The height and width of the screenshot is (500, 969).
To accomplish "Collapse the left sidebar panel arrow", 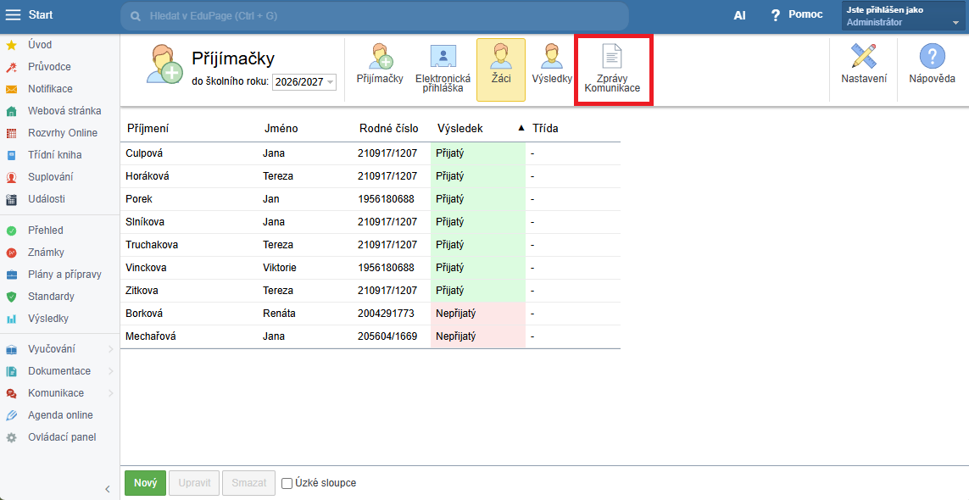I will coord(108,489).
